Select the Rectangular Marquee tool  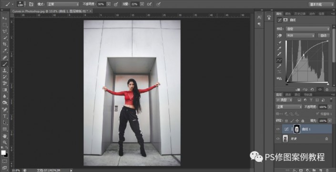4,25
